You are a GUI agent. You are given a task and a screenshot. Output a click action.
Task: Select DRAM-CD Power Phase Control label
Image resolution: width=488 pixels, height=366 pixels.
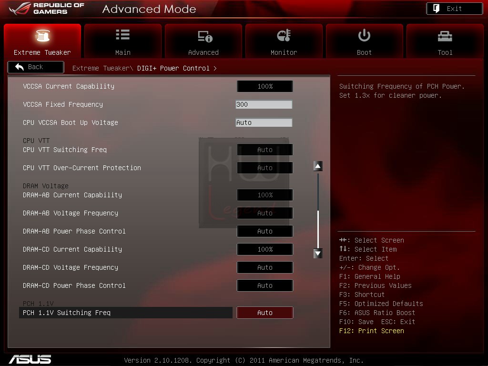click(x=74, y=285)
